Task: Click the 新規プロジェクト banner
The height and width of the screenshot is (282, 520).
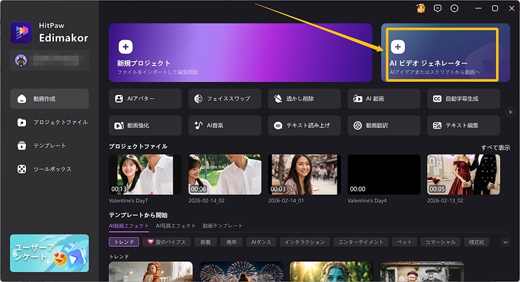Action: (x=240, y=53)
